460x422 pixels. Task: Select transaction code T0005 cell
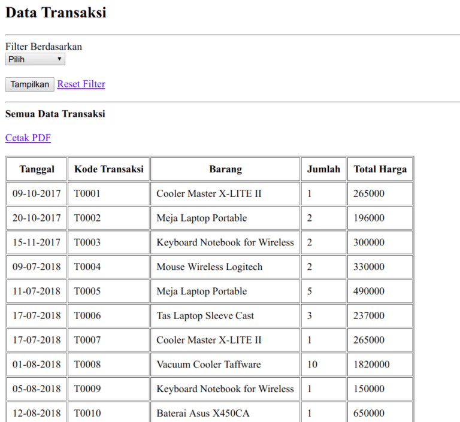pos(108,291)
